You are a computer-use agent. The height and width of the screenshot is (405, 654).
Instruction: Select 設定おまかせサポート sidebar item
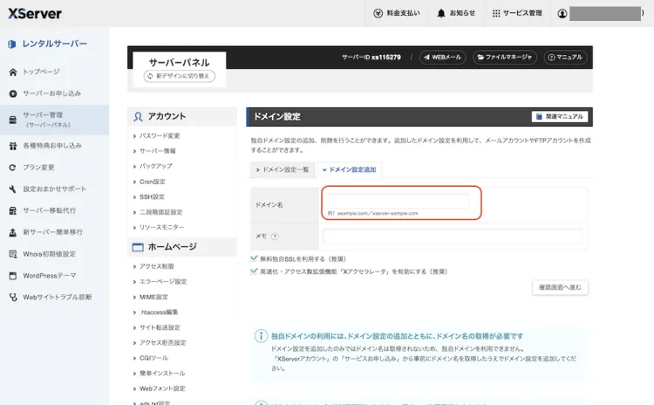[54, 189]
